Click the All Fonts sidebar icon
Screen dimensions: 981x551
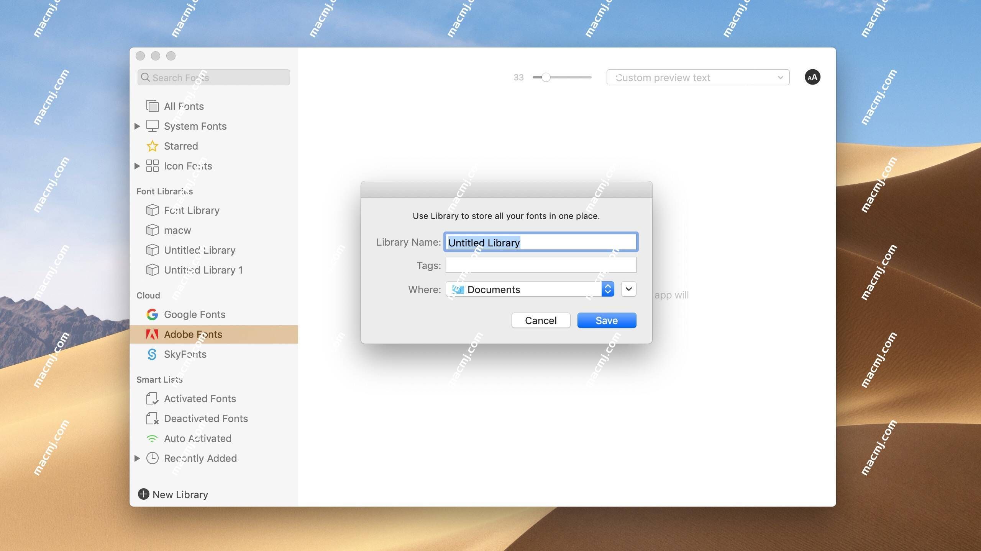pyautogui.click(x=152, y=106)
